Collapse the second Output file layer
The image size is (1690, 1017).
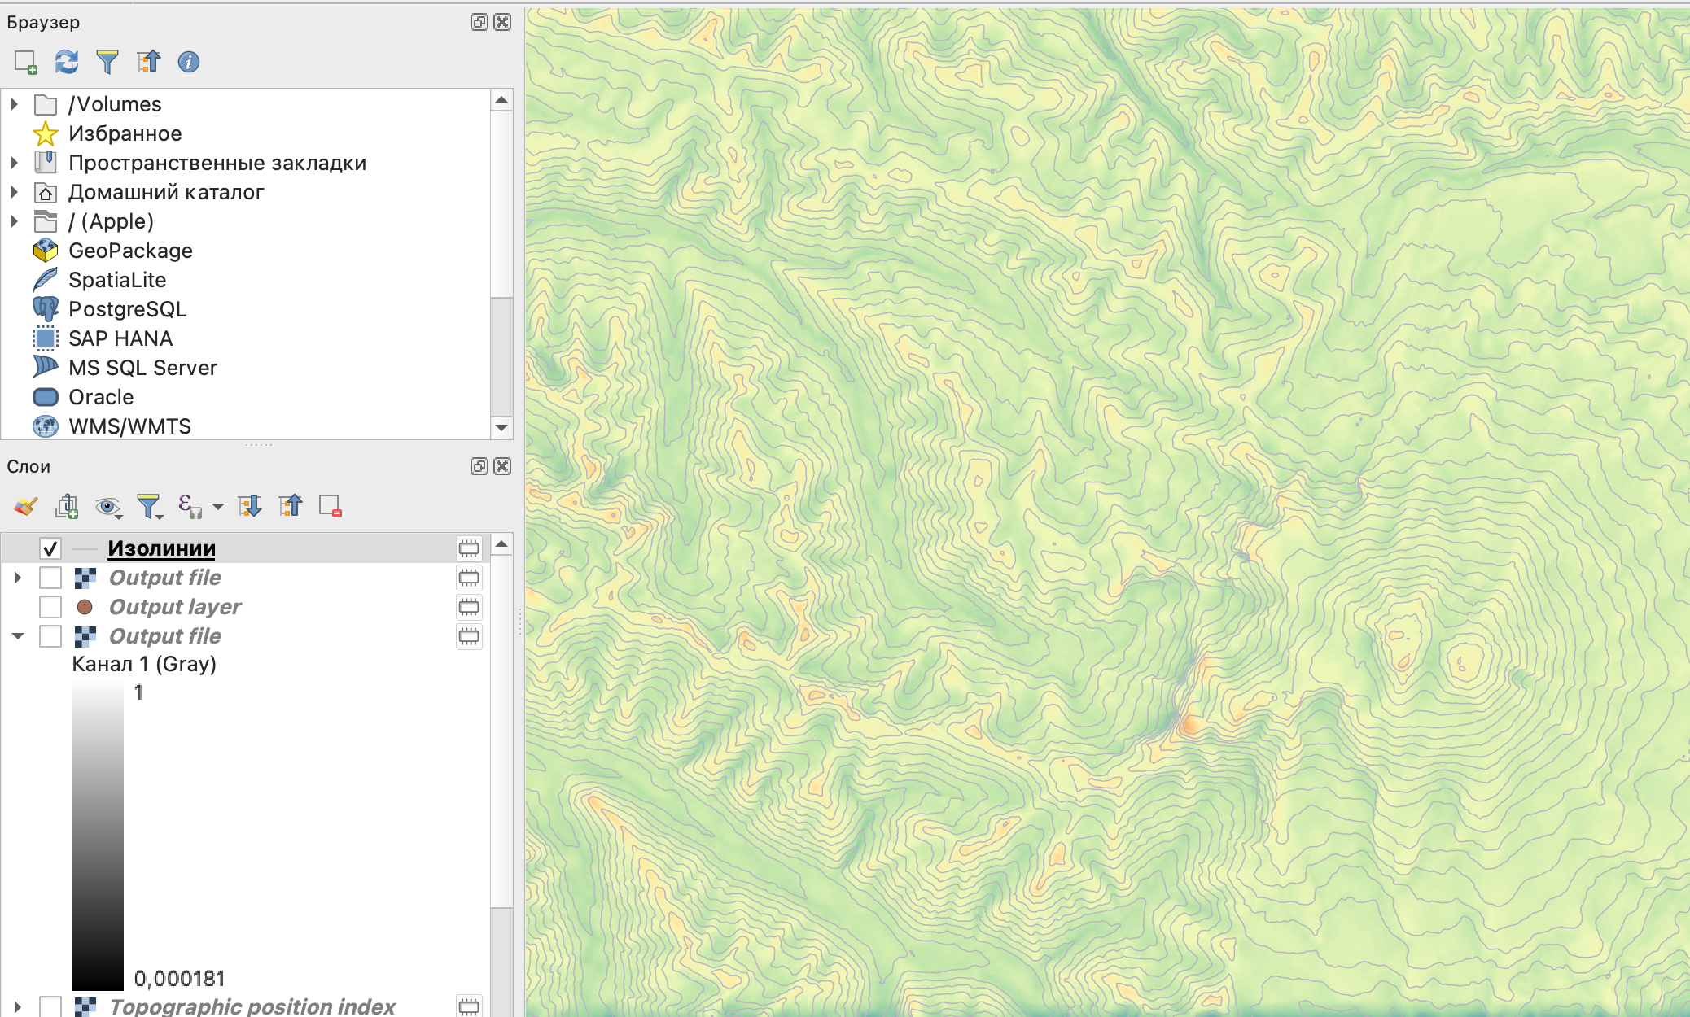tap(17, 636)
